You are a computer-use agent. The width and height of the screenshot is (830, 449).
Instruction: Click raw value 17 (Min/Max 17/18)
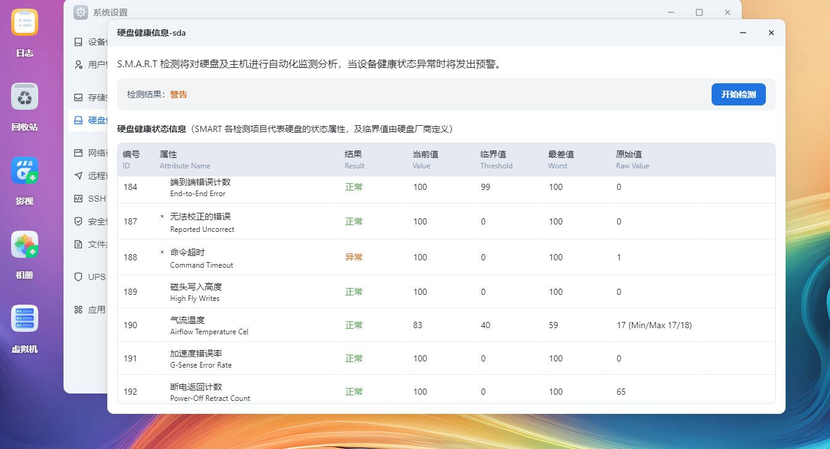tap(654, 325)
